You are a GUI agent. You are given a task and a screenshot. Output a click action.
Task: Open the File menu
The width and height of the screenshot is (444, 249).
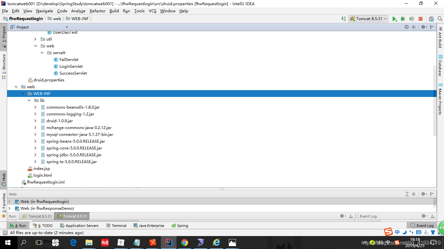coord(5,11)
